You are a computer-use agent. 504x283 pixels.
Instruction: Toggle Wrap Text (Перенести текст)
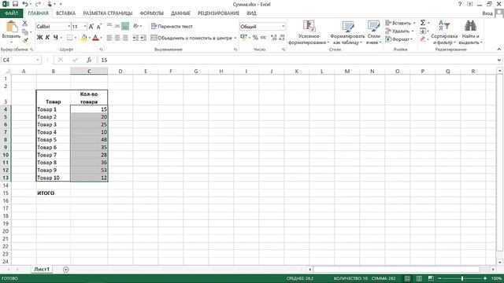pos(172,26)
